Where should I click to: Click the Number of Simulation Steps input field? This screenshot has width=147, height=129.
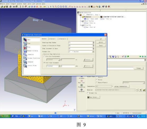click(81, 46)
